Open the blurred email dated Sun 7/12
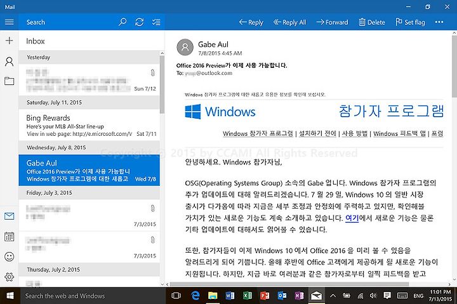This screenshot has height=304, width=457. [x=89, y=79]
